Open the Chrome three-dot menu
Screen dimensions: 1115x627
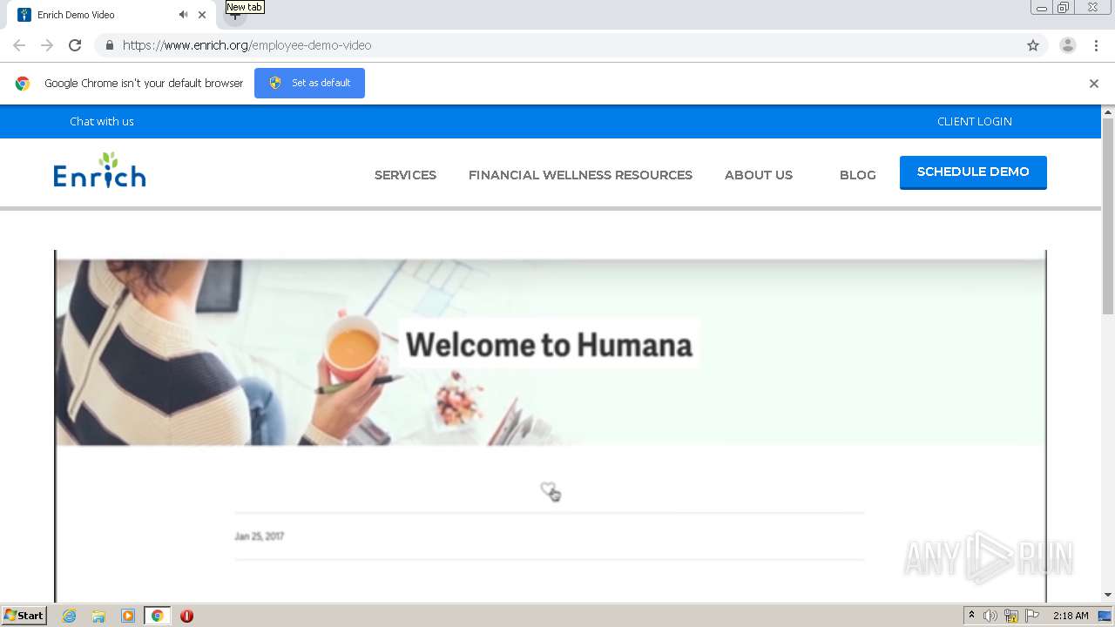click(x=1097, y=45)
